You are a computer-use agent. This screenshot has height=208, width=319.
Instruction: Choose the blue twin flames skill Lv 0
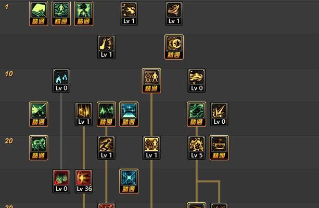point(61,81)
